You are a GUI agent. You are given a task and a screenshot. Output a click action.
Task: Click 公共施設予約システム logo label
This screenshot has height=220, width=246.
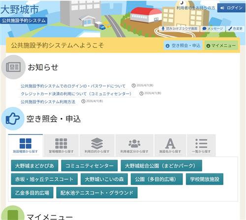click(x=24, y=21)
